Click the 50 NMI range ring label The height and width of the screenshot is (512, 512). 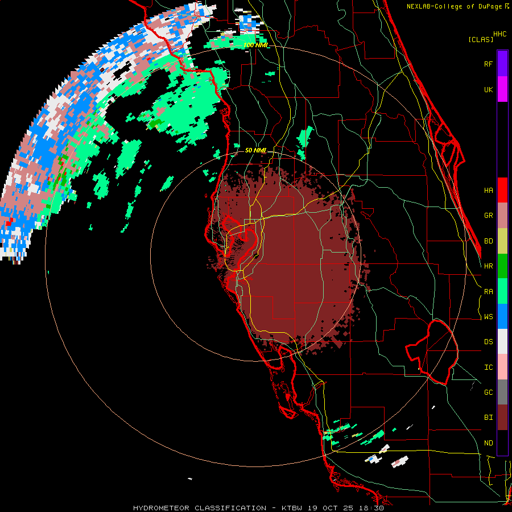coord(255,150)
